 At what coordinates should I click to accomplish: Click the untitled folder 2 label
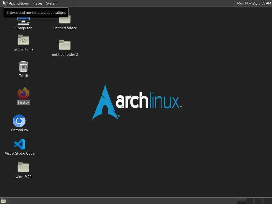65,54
